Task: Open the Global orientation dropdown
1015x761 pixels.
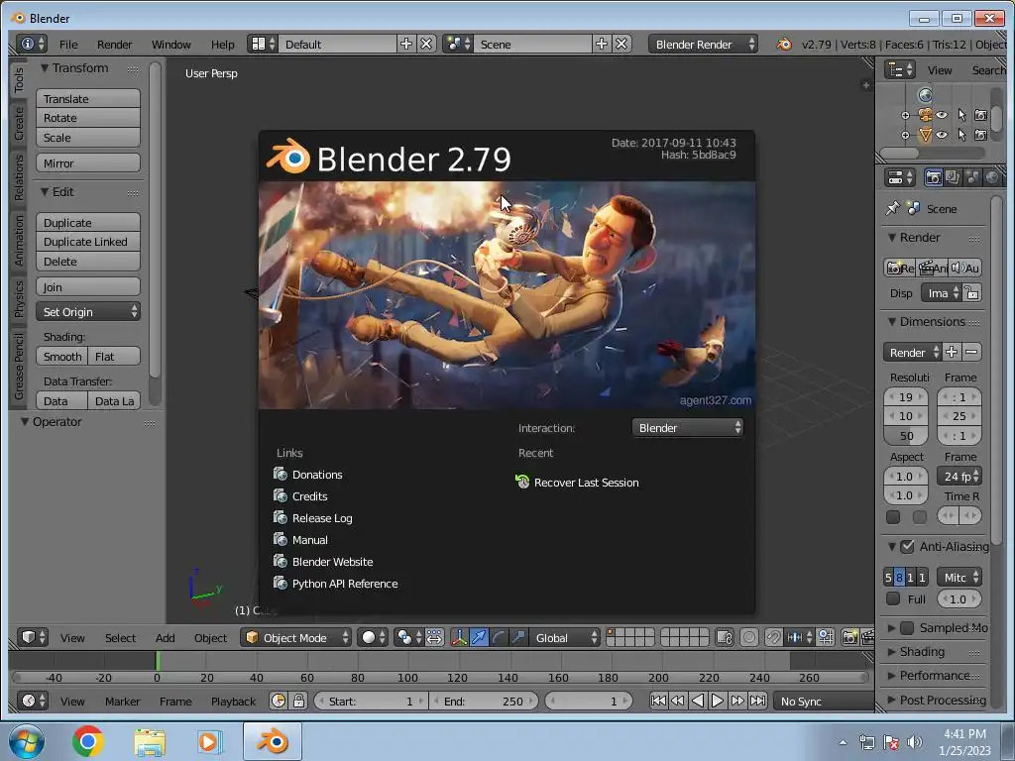Action: (565, 637)
